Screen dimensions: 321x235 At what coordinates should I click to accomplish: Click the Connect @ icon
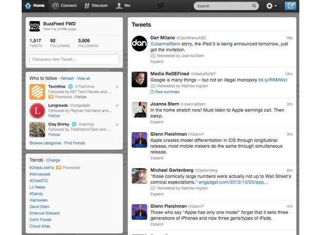55,6
